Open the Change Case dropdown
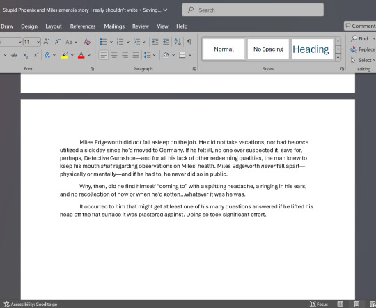The width and height of the screenshot is (376, 308). 71,42
